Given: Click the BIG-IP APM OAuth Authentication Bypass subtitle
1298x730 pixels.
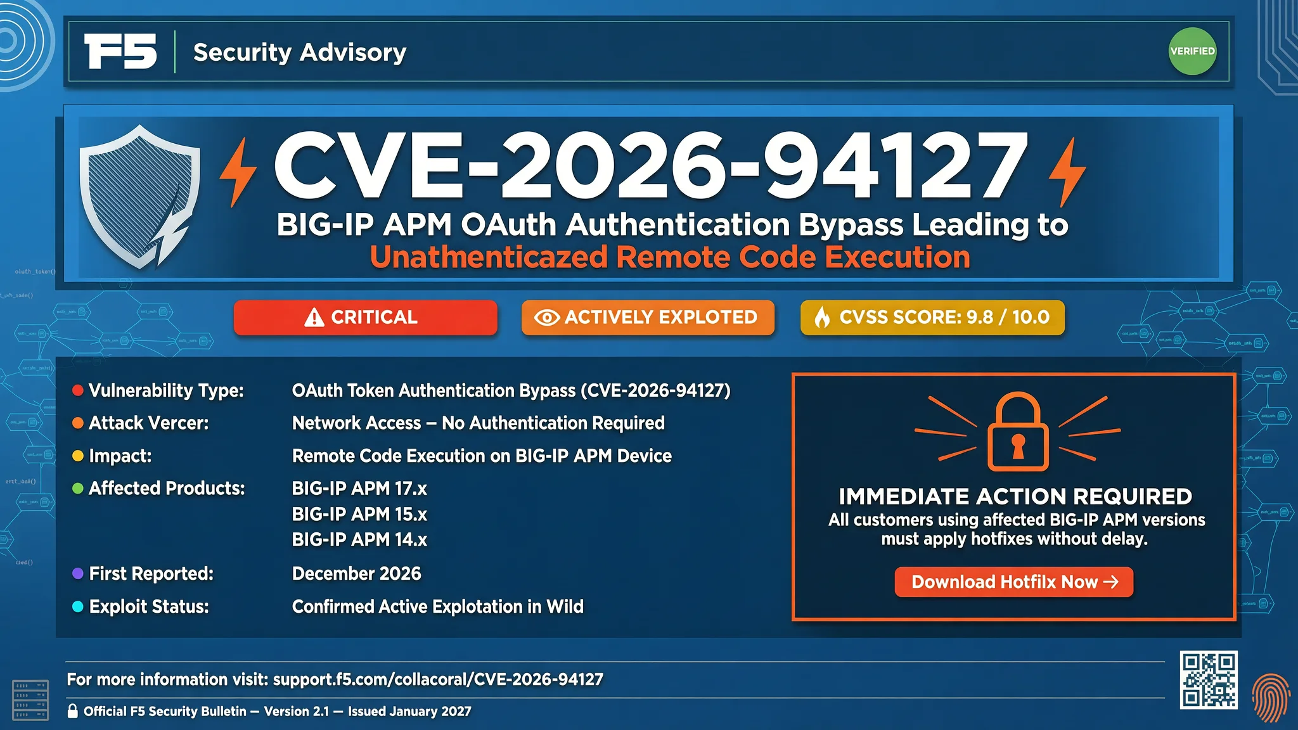Looking at the screenshot, I should (672, 225).
